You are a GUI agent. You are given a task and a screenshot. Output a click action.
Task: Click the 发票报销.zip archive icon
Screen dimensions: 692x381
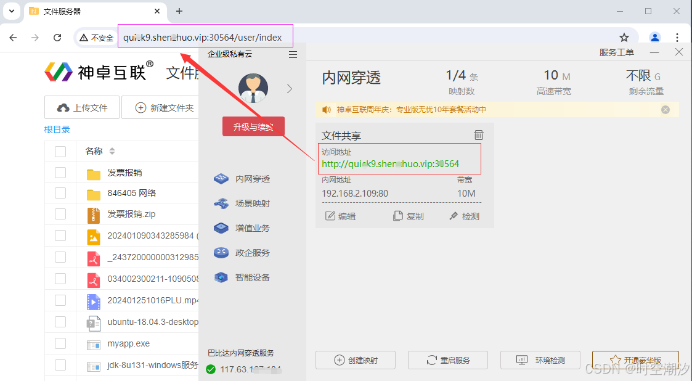[x=94, y=215]
